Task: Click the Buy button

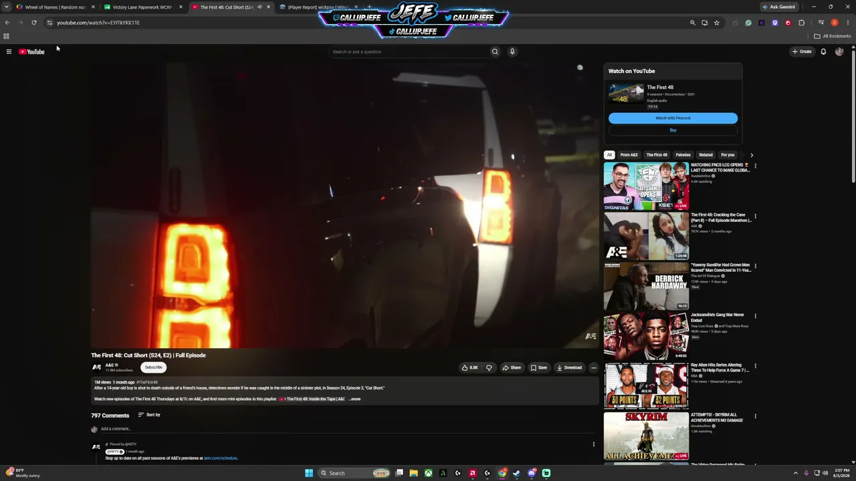Action: coord(673,130)
